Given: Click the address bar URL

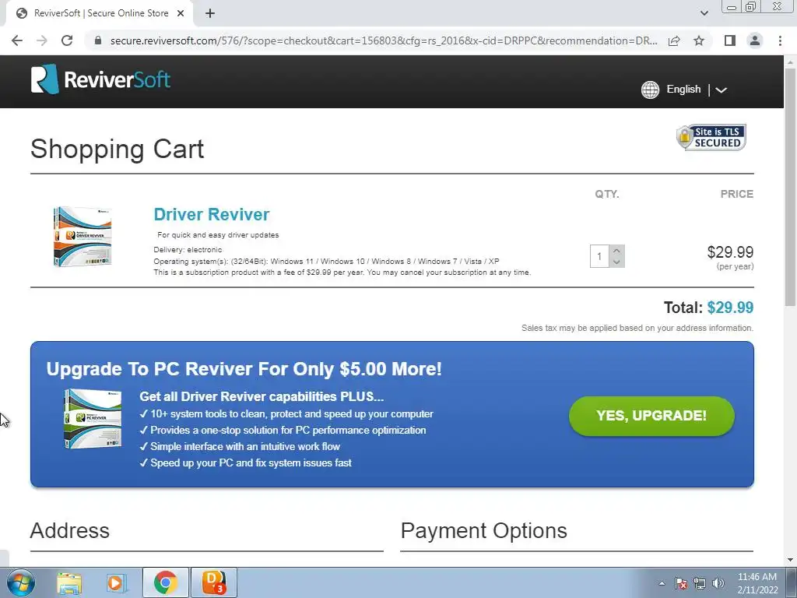Looking at the screenshot, I should click(x=384, y=40).
